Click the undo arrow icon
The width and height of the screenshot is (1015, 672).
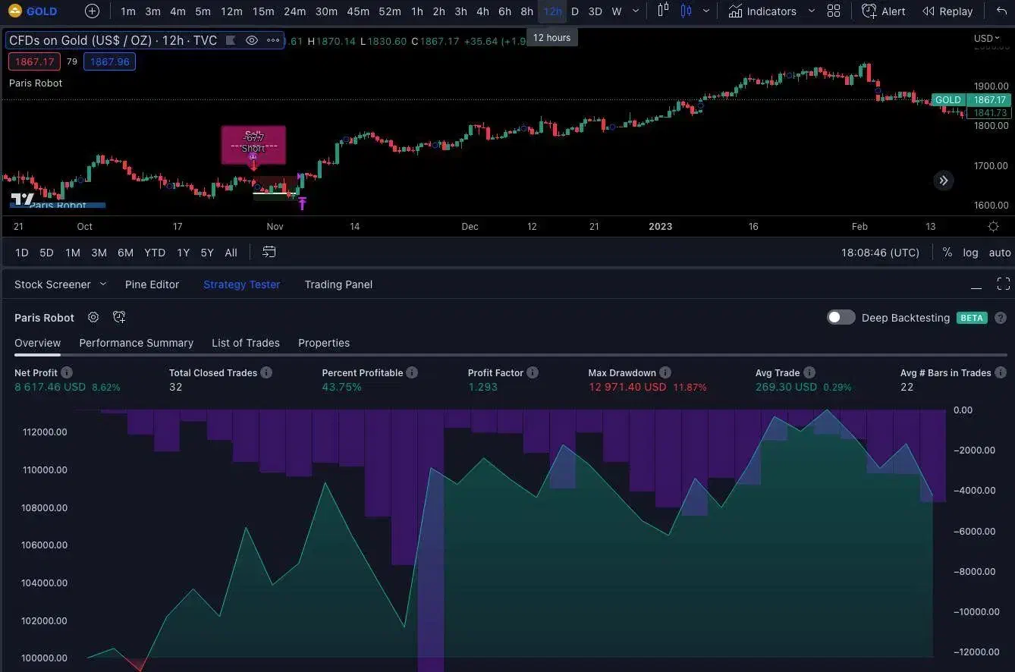[x=1001, y=11]
